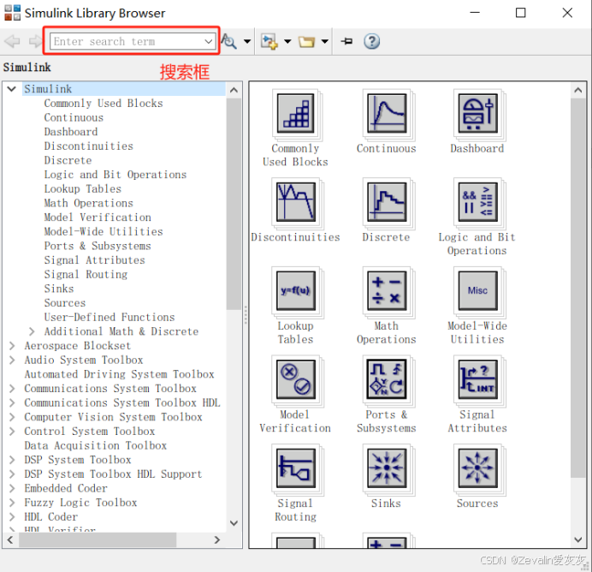This screenshot has width=592, height=572.
Task: Expand the Audio System Toolbox node
Action: click(12, 360)
